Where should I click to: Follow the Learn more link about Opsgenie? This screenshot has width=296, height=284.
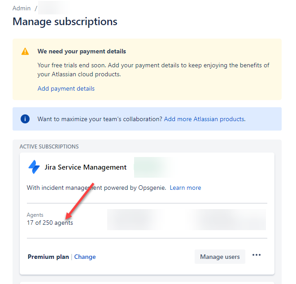(185, 188)
